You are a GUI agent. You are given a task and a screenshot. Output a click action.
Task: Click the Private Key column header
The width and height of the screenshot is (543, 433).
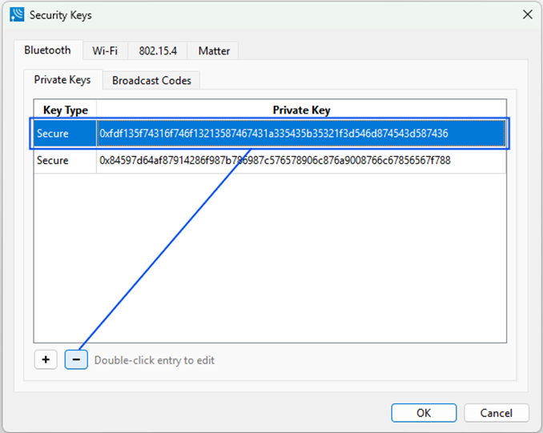pyautogui.click(x=301, y=110)
